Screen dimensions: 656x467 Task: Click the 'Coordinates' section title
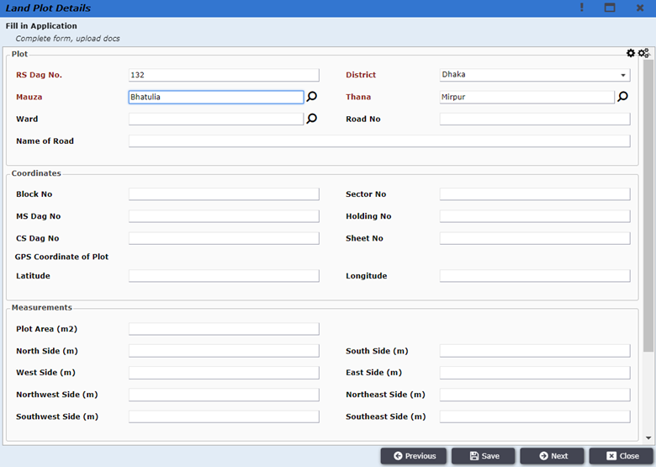pos(36,173)
